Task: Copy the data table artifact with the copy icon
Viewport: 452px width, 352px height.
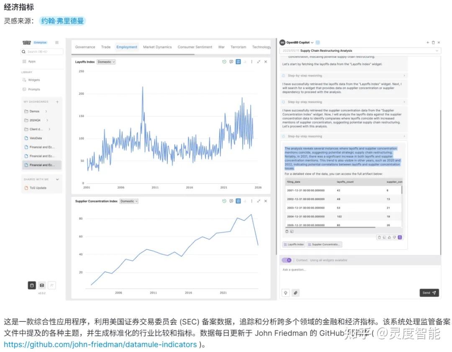Action: [287, 231]
